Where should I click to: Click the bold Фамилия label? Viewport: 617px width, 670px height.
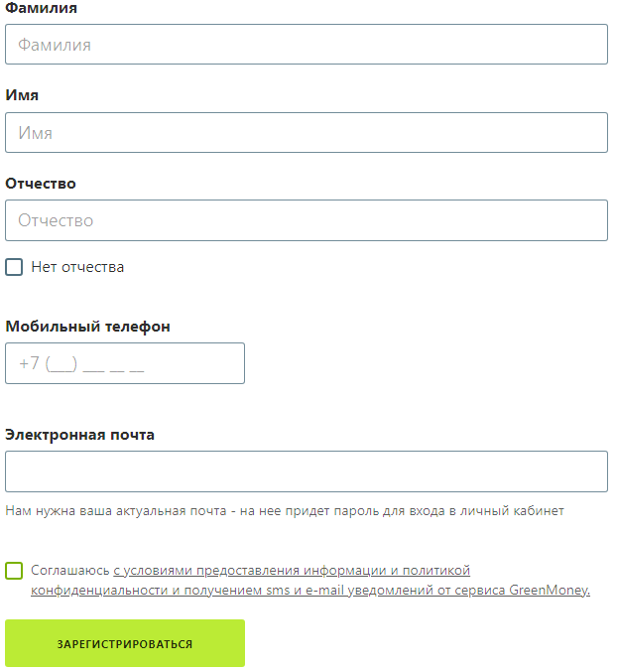coord(41,8)
